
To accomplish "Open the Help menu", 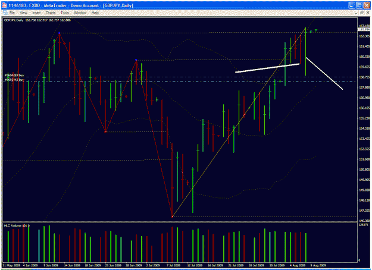I will (95, 13).
